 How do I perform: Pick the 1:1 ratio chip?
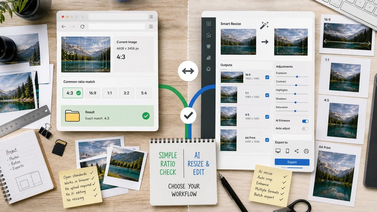click(x=110, y=93)
